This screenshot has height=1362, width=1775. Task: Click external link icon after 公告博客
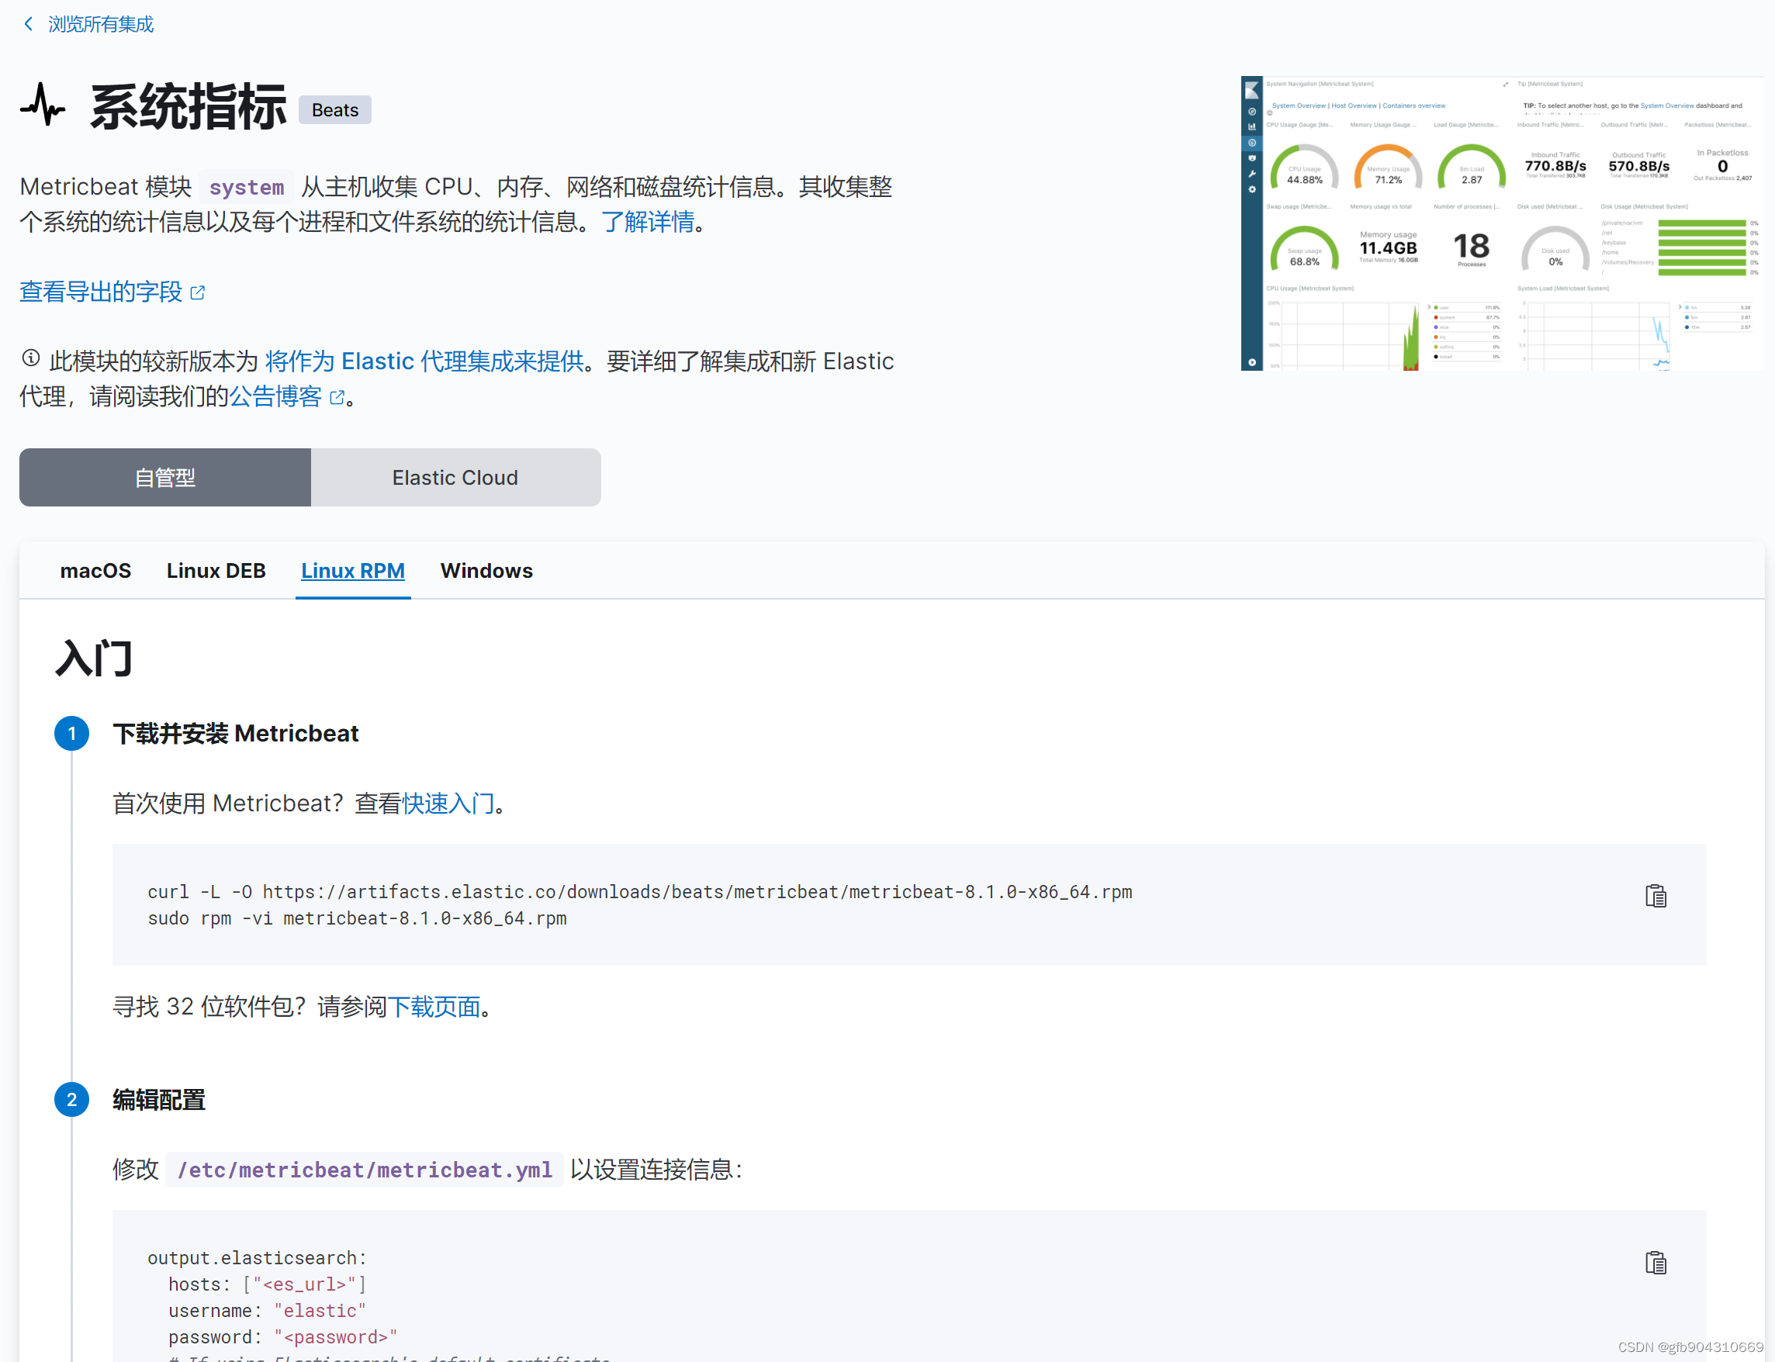tap(337, 397)
